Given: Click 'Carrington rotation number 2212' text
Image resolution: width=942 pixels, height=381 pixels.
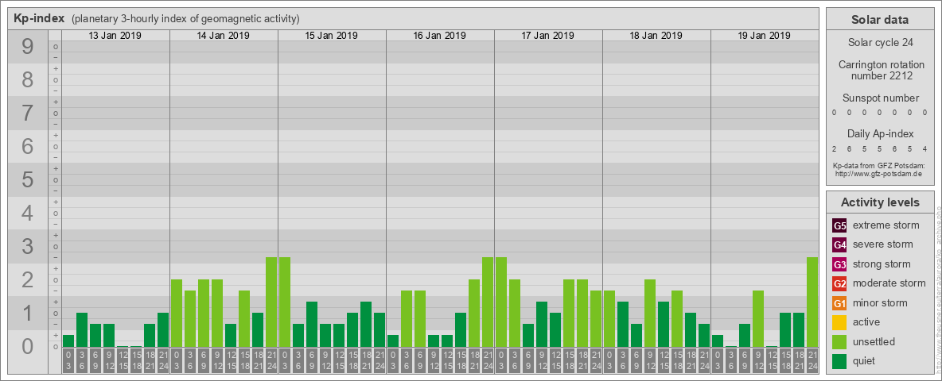Looking at the screenshot, I should [x=882, y=70].
